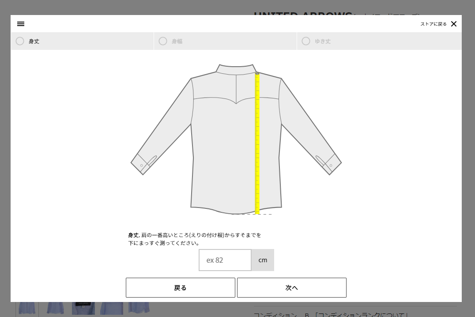Switch to the 身幅 tab label
The image size is (475, 317).
click(x=177, y=41)
